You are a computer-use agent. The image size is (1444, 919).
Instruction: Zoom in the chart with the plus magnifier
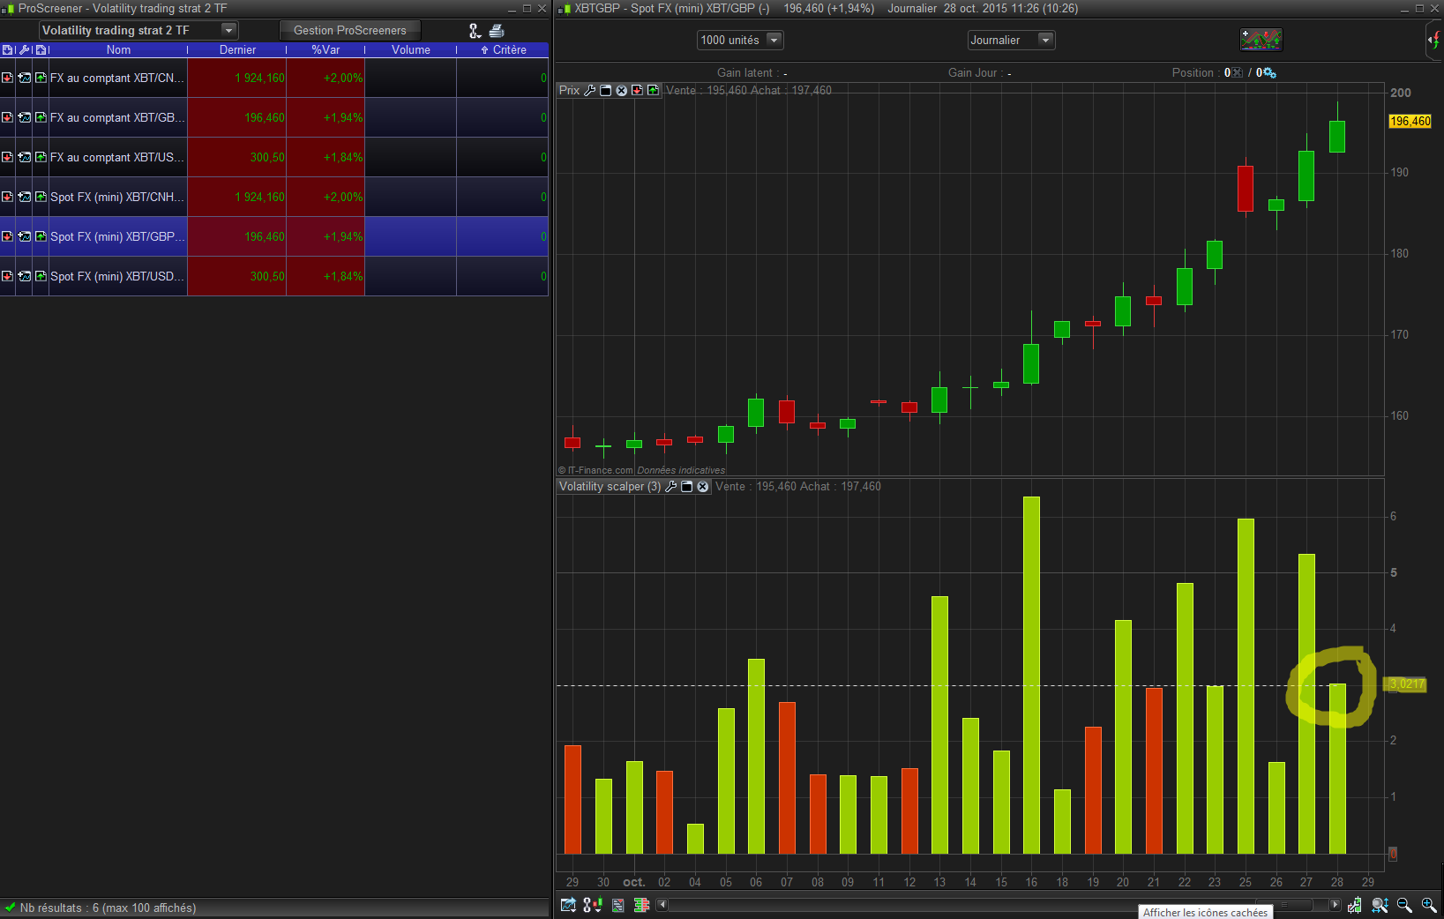click(1429, 905)
